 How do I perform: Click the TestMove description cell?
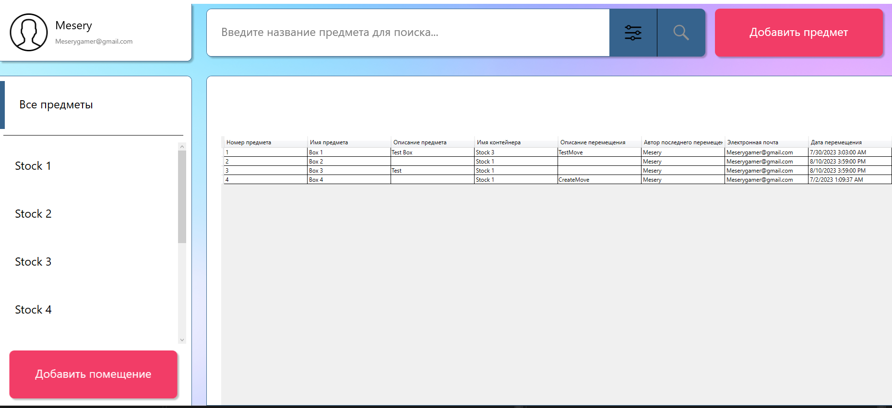click(x=599, y=152)
